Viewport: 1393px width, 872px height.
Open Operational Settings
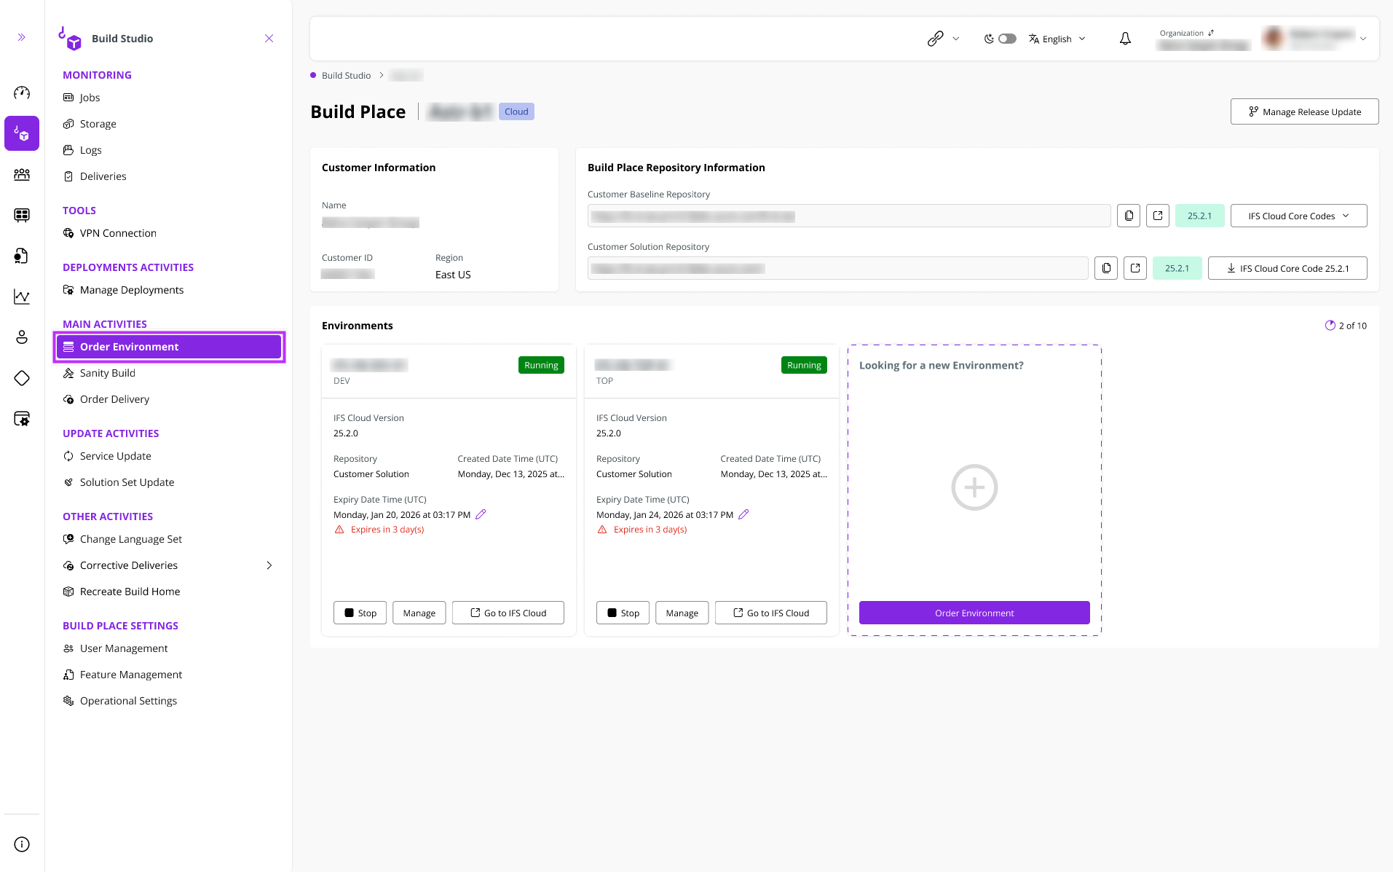click(128, 701)
